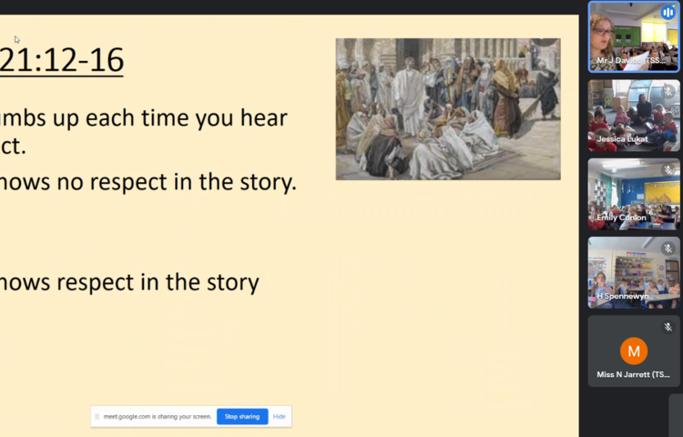The image size is (683, 437).
Task: Click 'meet.google.com is sharing your screen.' text
Action: (x=158, y=417)
